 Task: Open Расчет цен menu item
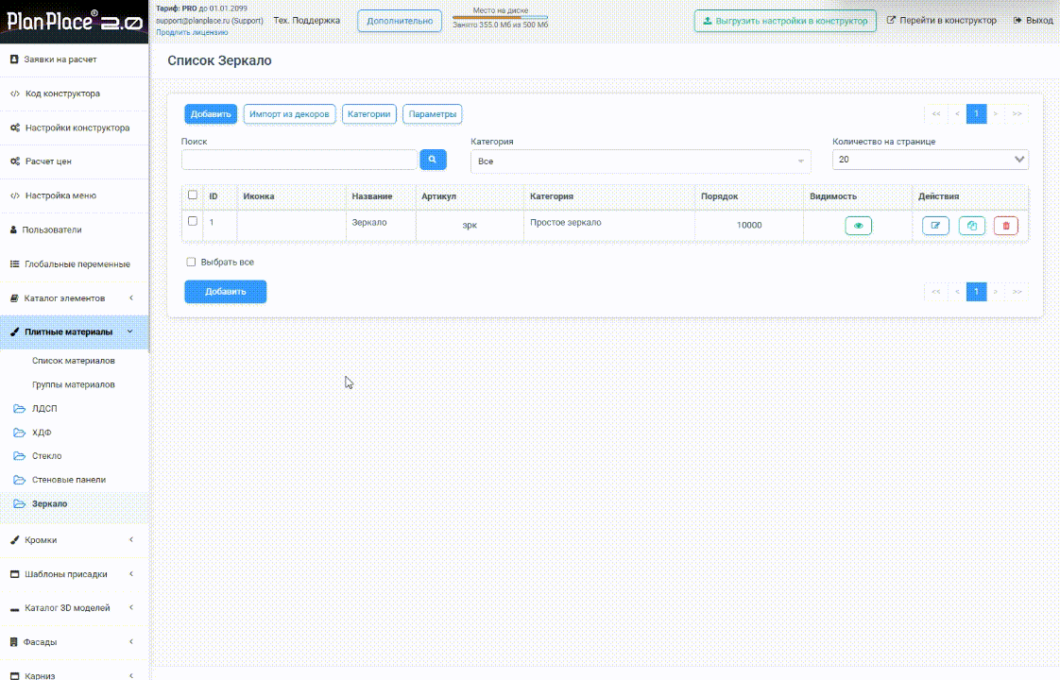tap(74, 161)
